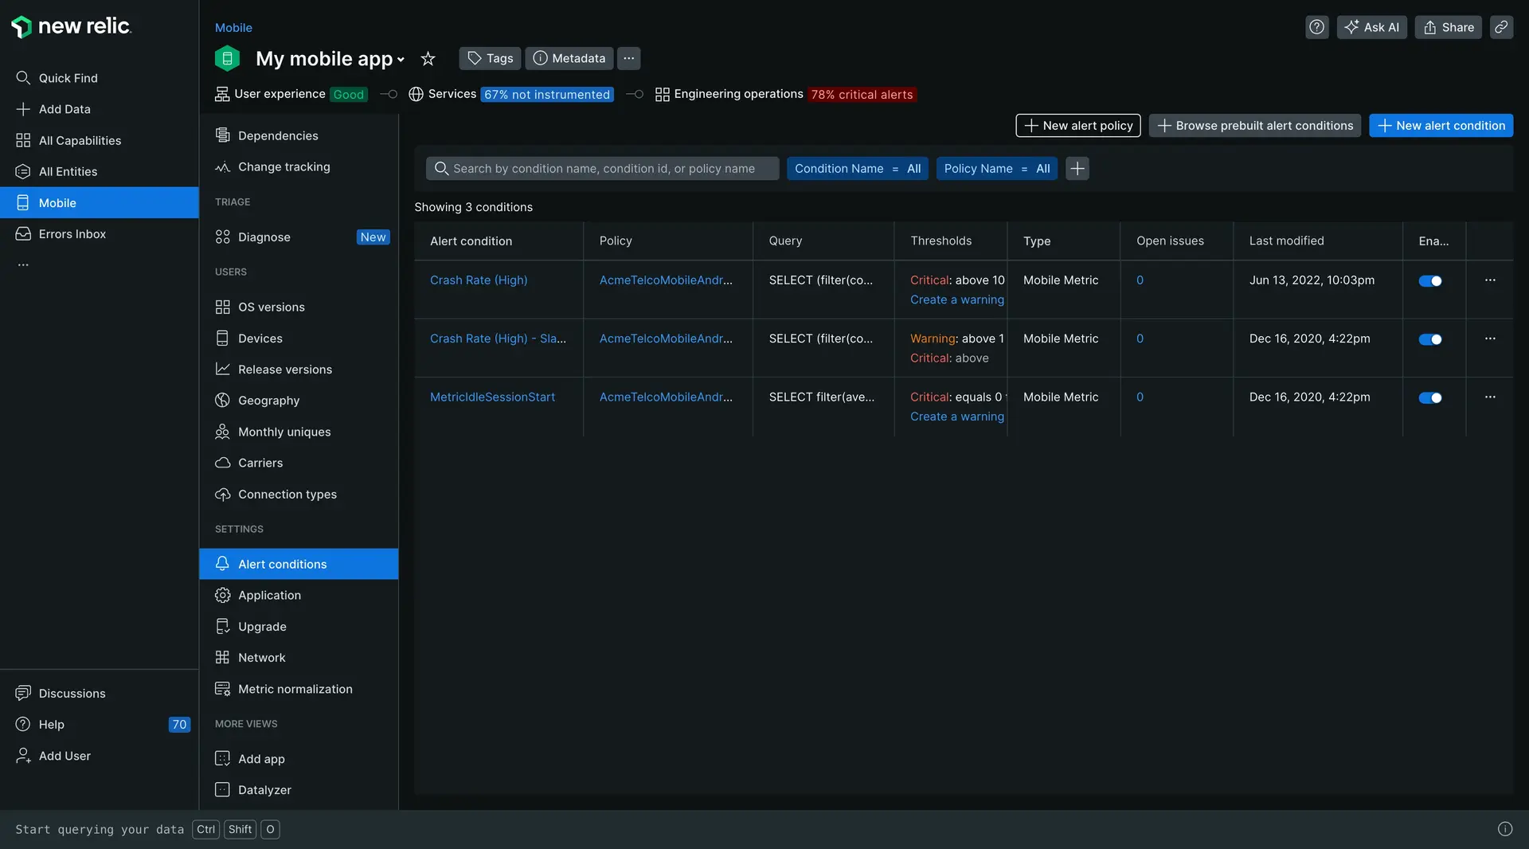The width and height of the screenshot is (1529, 849).
Task: Toggle off the Crash Rate (High) - Sla condition
Action: (1429, 339)
